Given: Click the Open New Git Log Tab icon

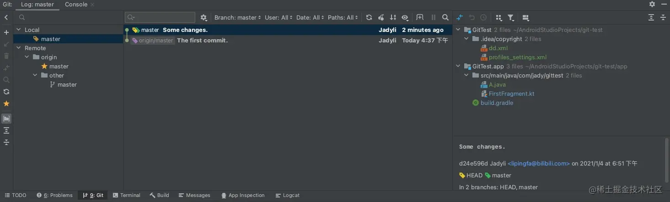Looking at the screenshot, I should 420,17.
